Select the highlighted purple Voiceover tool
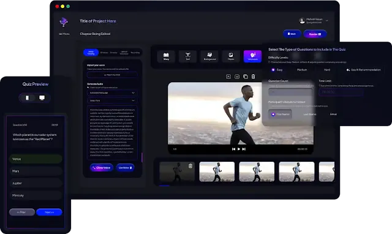 pyautogui.click(x=252, y=56)
